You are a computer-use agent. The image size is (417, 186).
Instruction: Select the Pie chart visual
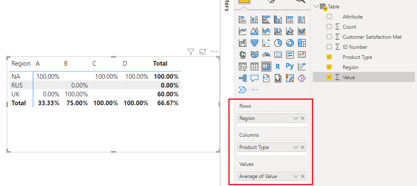click(278, 43)
